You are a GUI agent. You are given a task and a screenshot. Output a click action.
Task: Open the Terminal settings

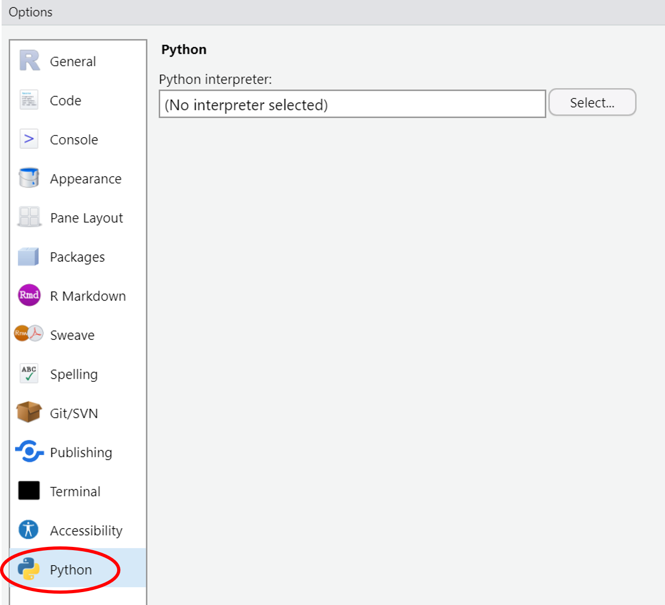coord(78,492)
